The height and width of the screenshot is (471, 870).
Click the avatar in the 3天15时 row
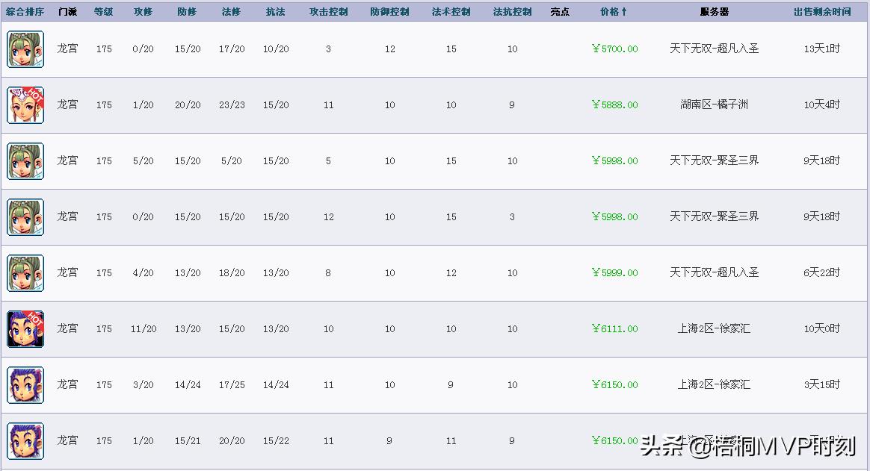[x=25, y=385]
